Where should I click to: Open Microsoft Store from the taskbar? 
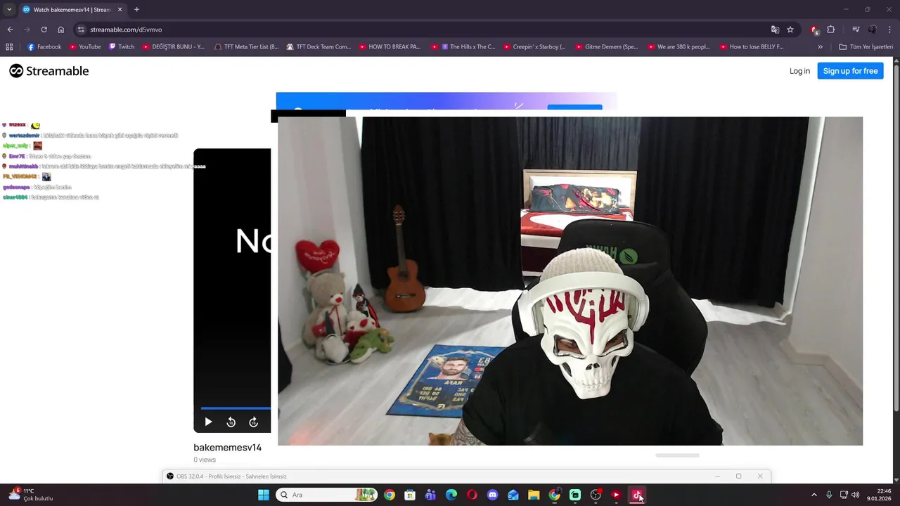410,495
